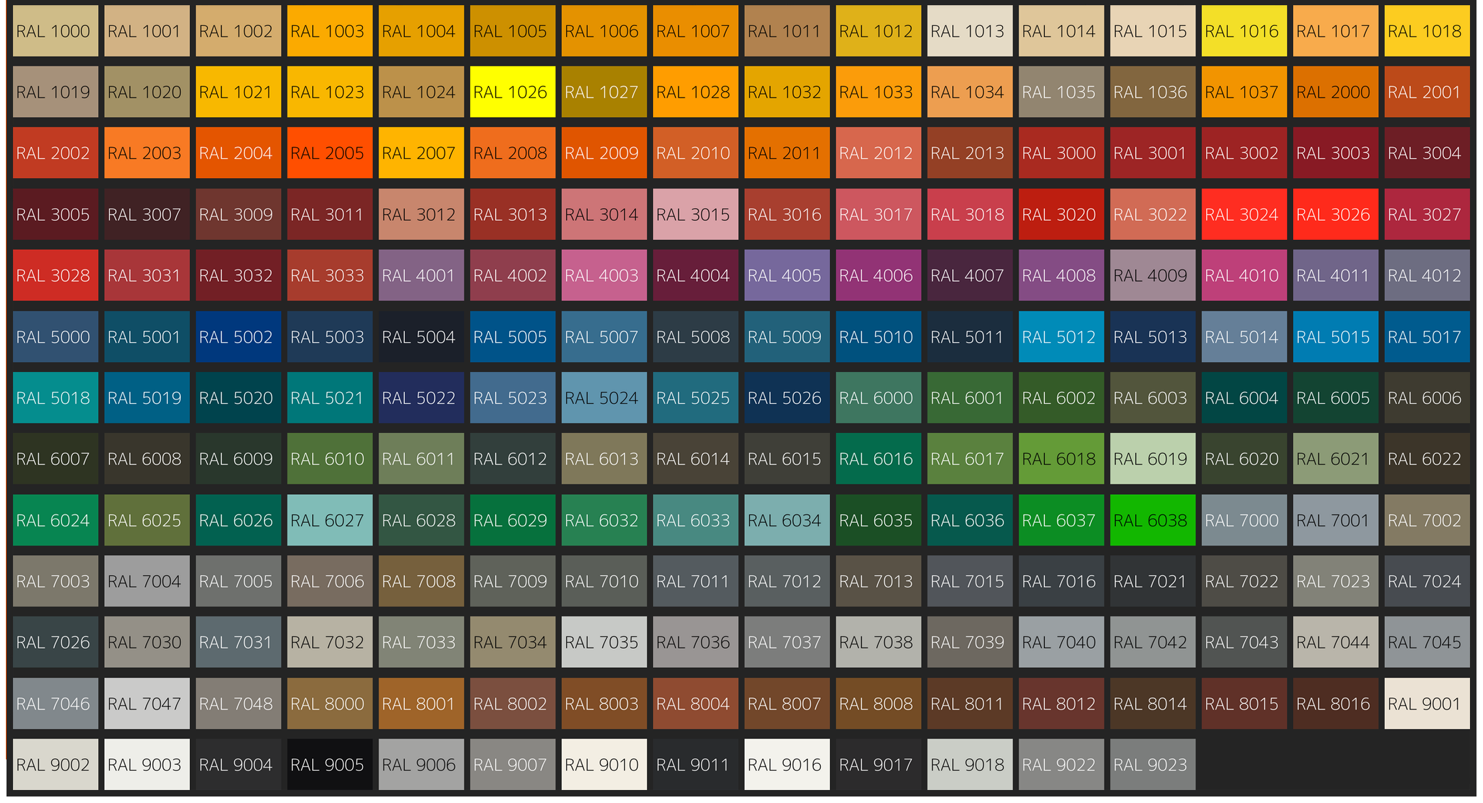Select the RAL 1000 beige swatch

pos(55,31)
